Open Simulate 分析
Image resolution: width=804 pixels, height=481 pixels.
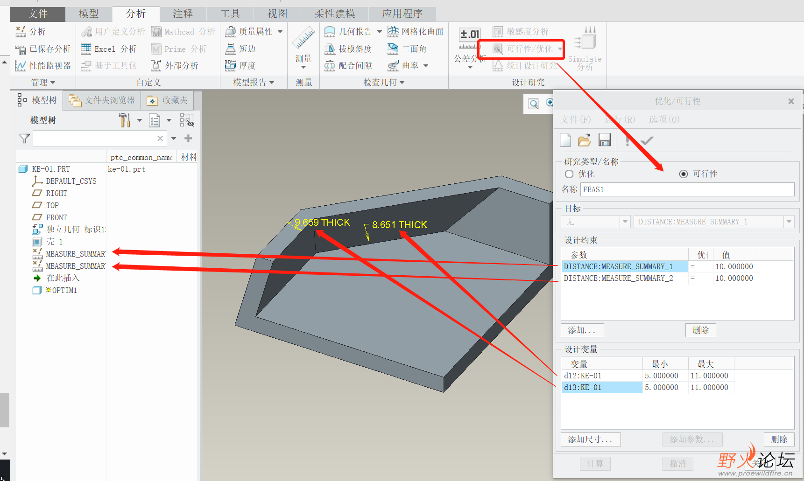(585, 49)
